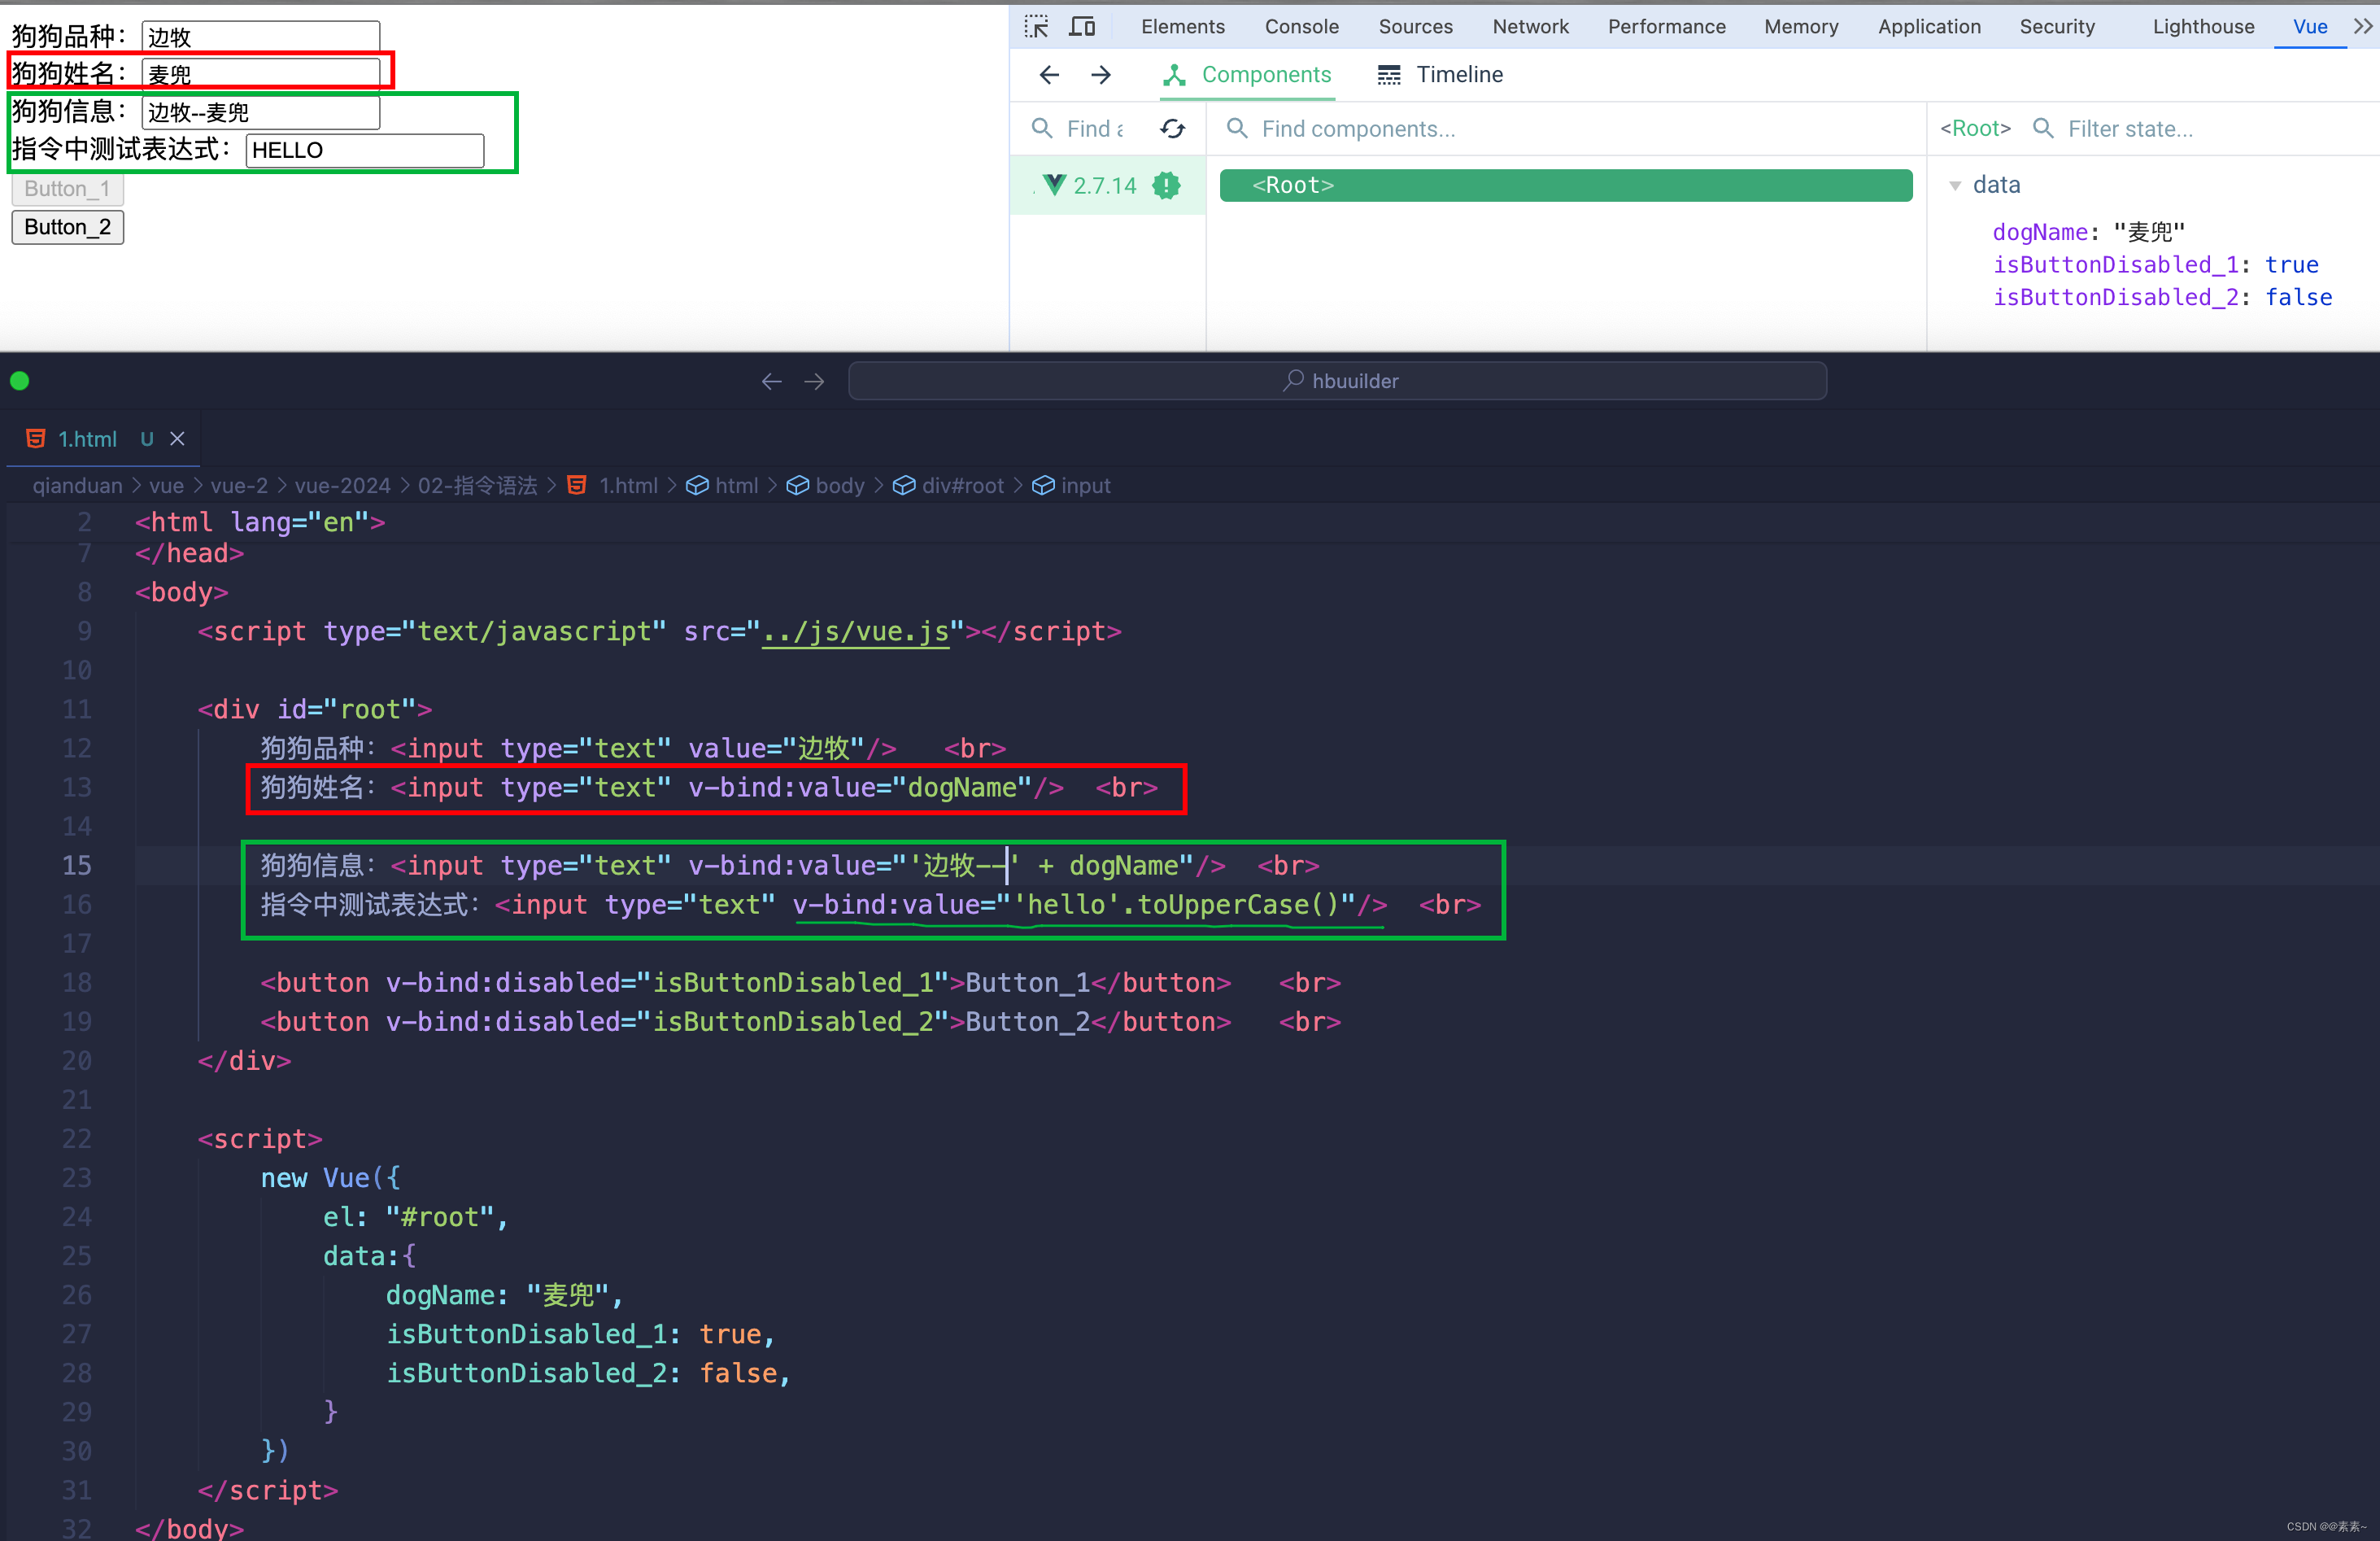Collapse the data section triangle
The height and width of the screenshot is (1541, 2380).
click(x=1955, y=186)
